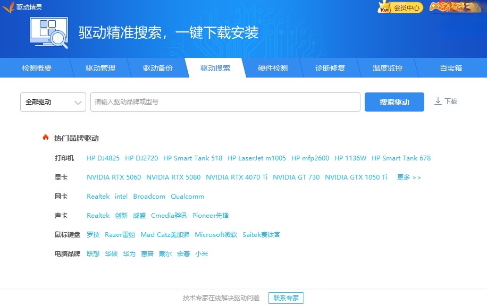Switch to the 诊断修复 tab
Image resolution: width=487 pixels, height=306 pixels.
point(330,68)
